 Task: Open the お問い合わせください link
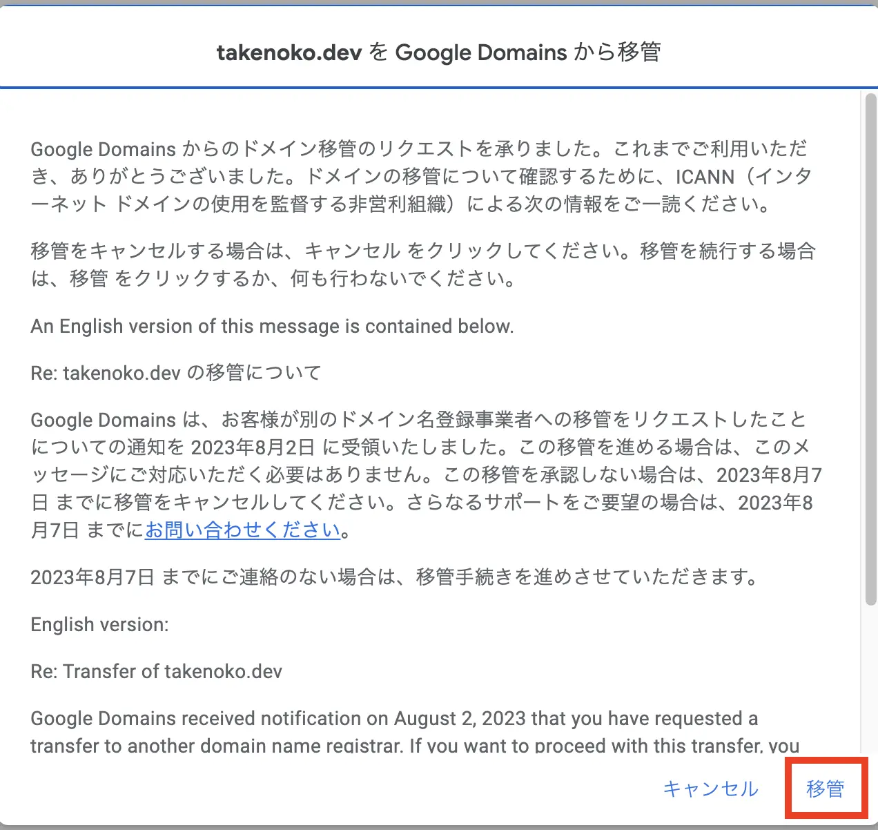tap(242, 530)
